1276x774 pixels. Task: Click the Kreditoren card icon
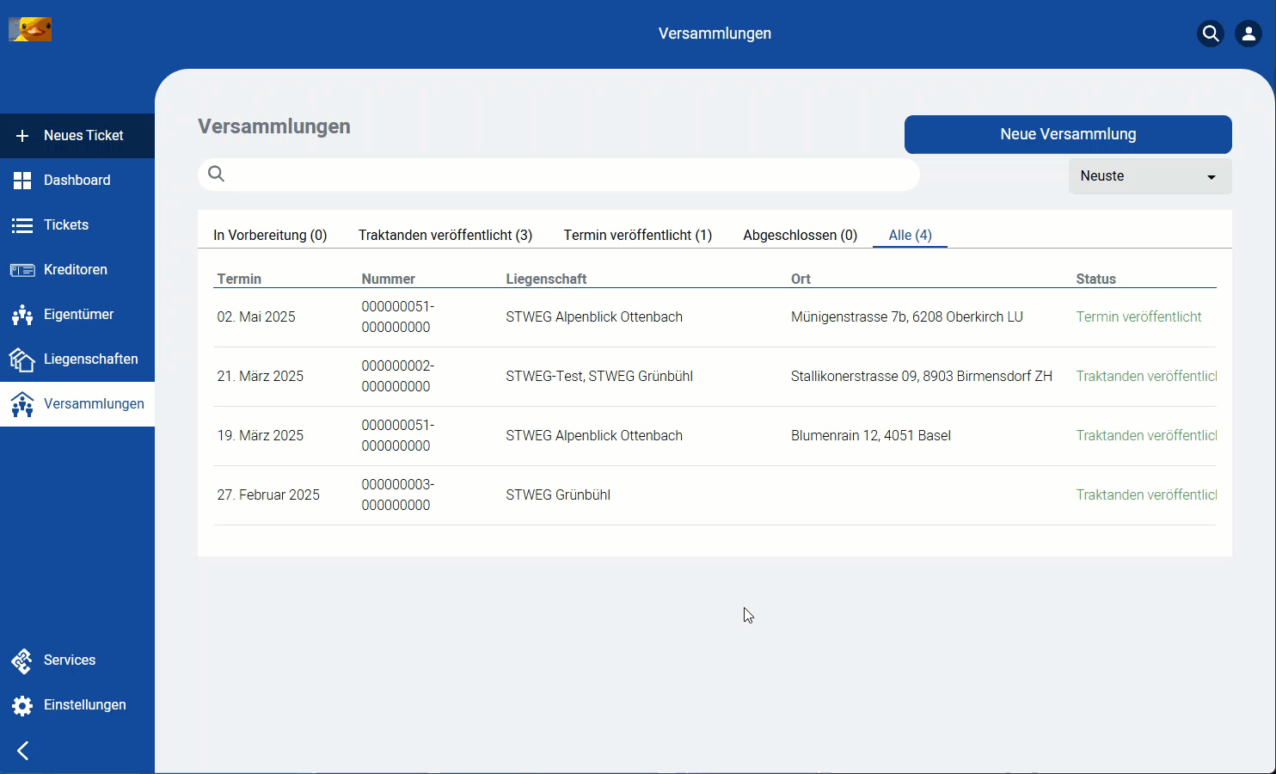point(22,270)
